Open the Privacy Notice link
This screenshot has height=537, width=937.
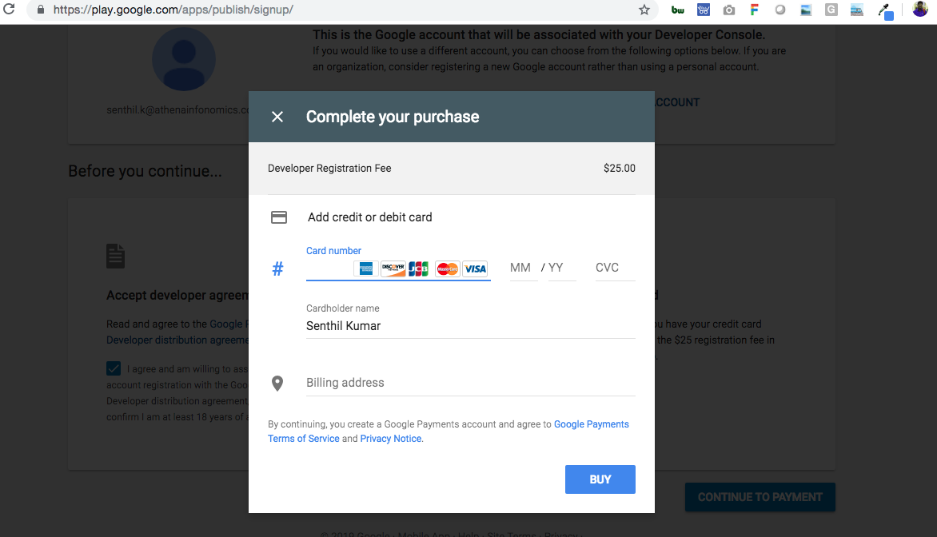pyautogui.click(x=391, y=439)
